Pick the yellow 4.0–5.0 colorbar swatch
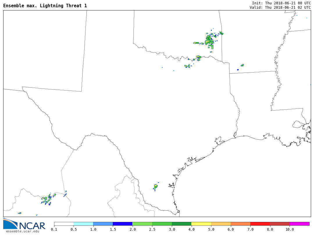 (x=201, y=224)
